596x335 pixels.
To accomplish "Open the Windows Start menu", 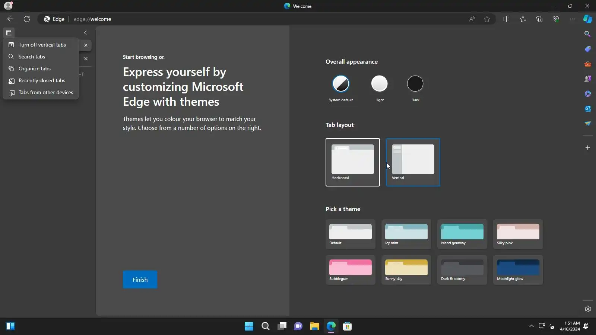I will 249,326.
